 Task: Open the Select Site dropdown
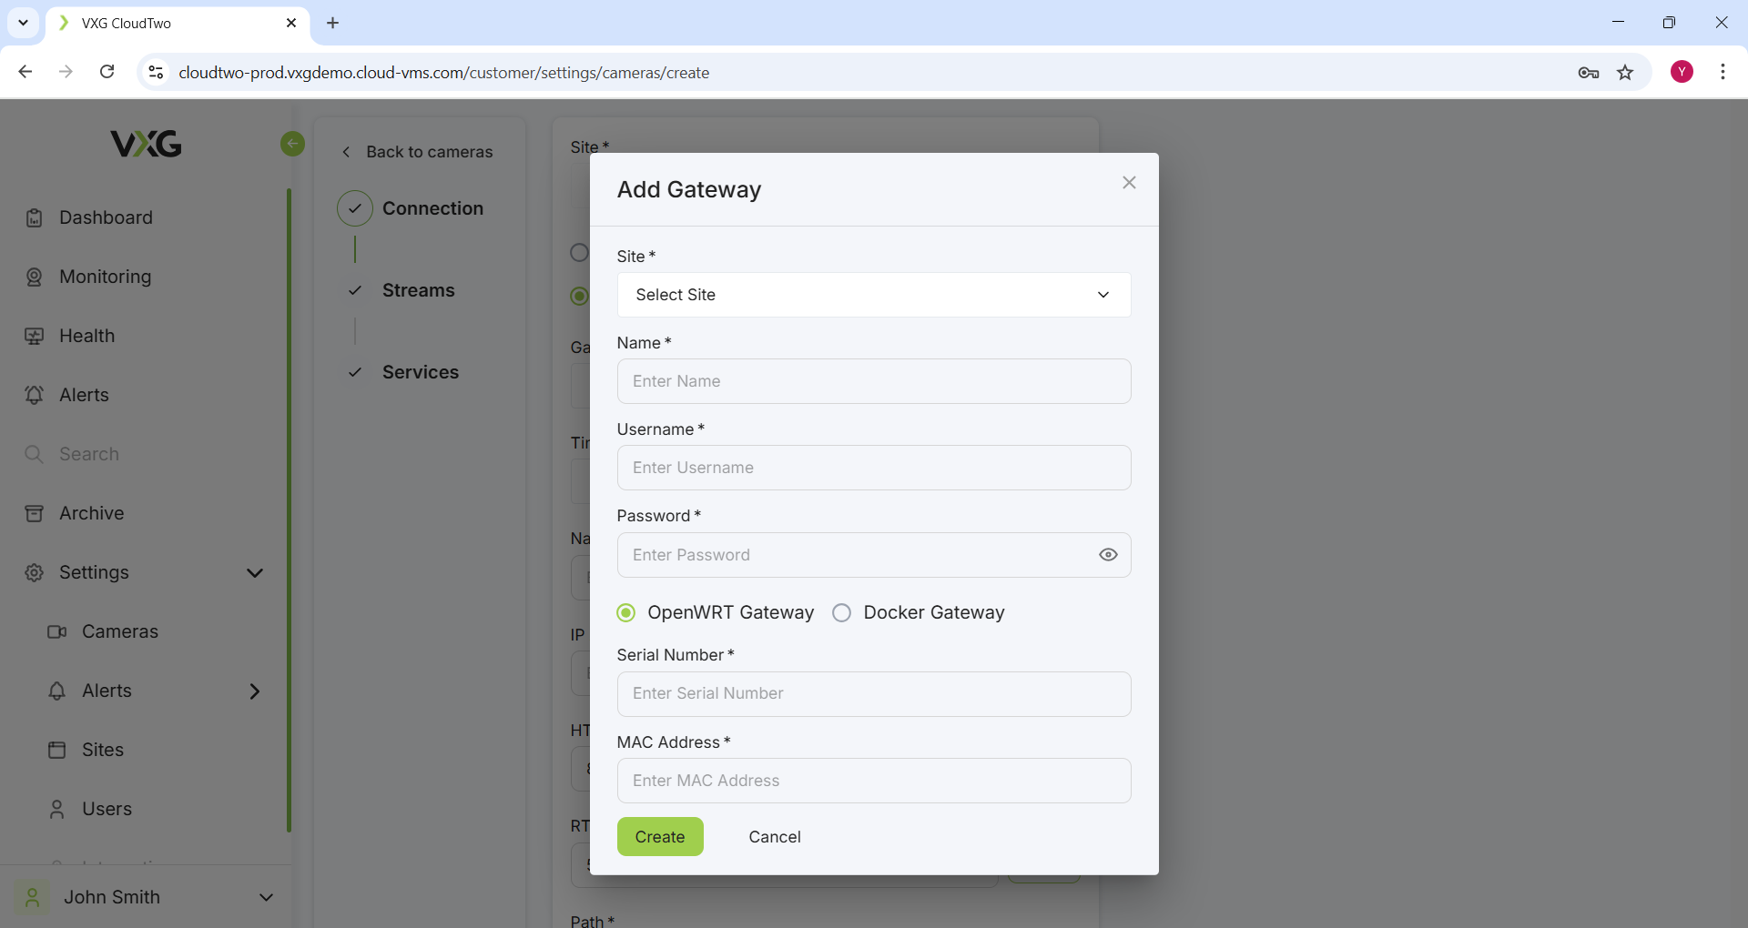click(x=873, y=295)
